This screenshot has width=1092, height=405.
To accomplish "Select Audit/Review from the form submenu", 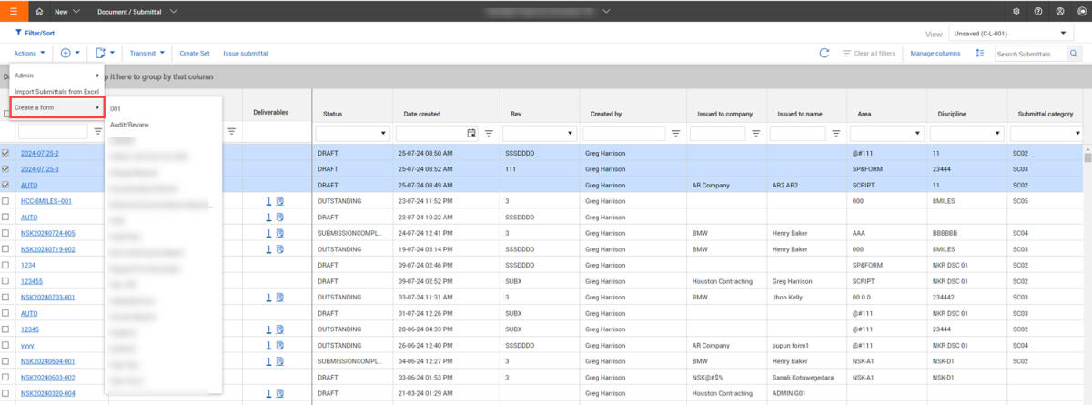I will pos(129,125).
